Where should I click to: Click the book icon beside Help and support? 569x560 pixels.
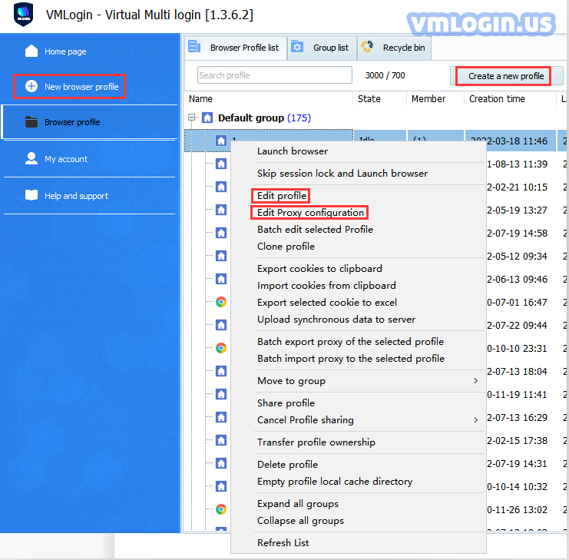(x=31, y=195)
